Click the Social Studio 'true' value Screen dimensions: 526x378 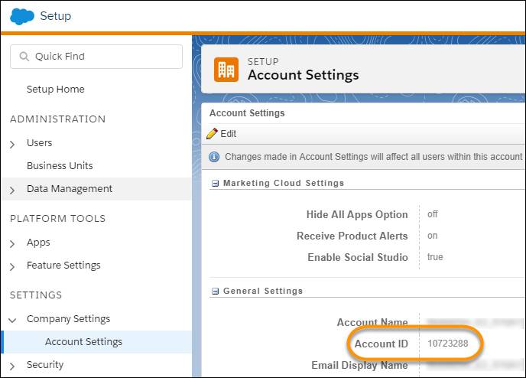coord(435,257)
